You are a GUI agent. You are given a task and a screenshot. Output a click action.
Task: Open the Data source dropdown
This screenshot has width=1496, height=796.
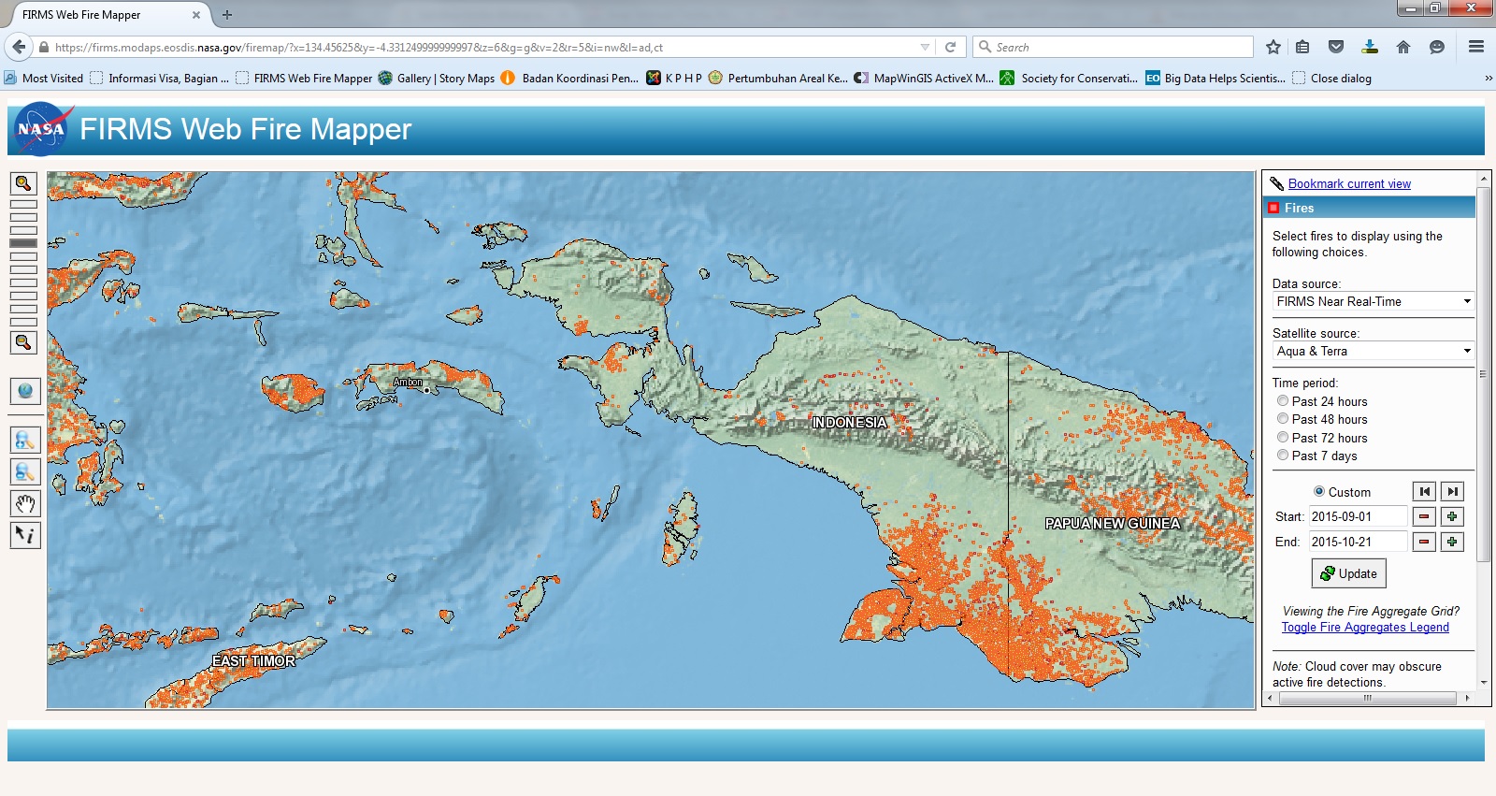pyautogui.click(x=1373, y=301)
